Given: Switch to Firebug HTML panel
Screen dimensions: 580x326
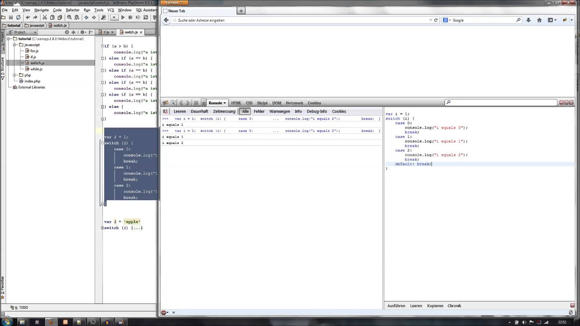Looking at the screenshot, I should [236, 103].
